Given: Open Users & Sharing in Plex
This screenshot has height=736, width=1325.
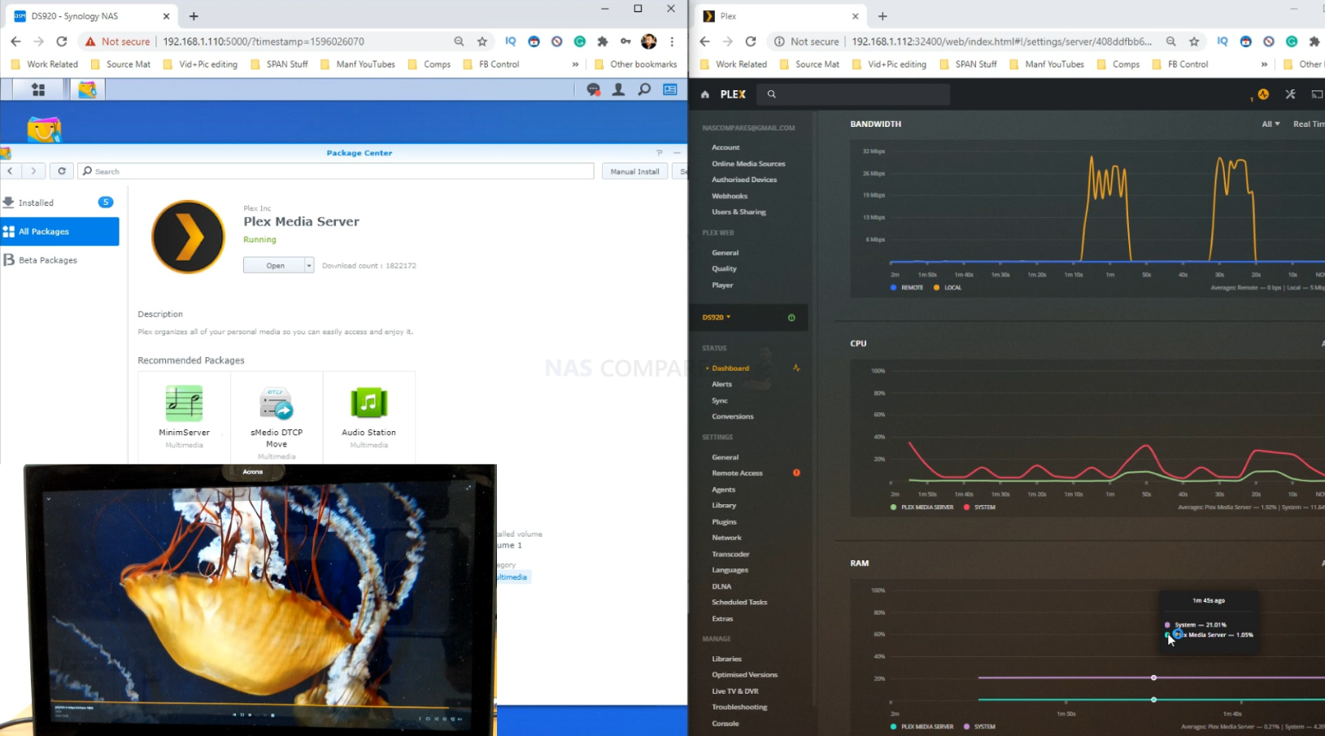Looking at the screenshot, I should tap(739, 212).
